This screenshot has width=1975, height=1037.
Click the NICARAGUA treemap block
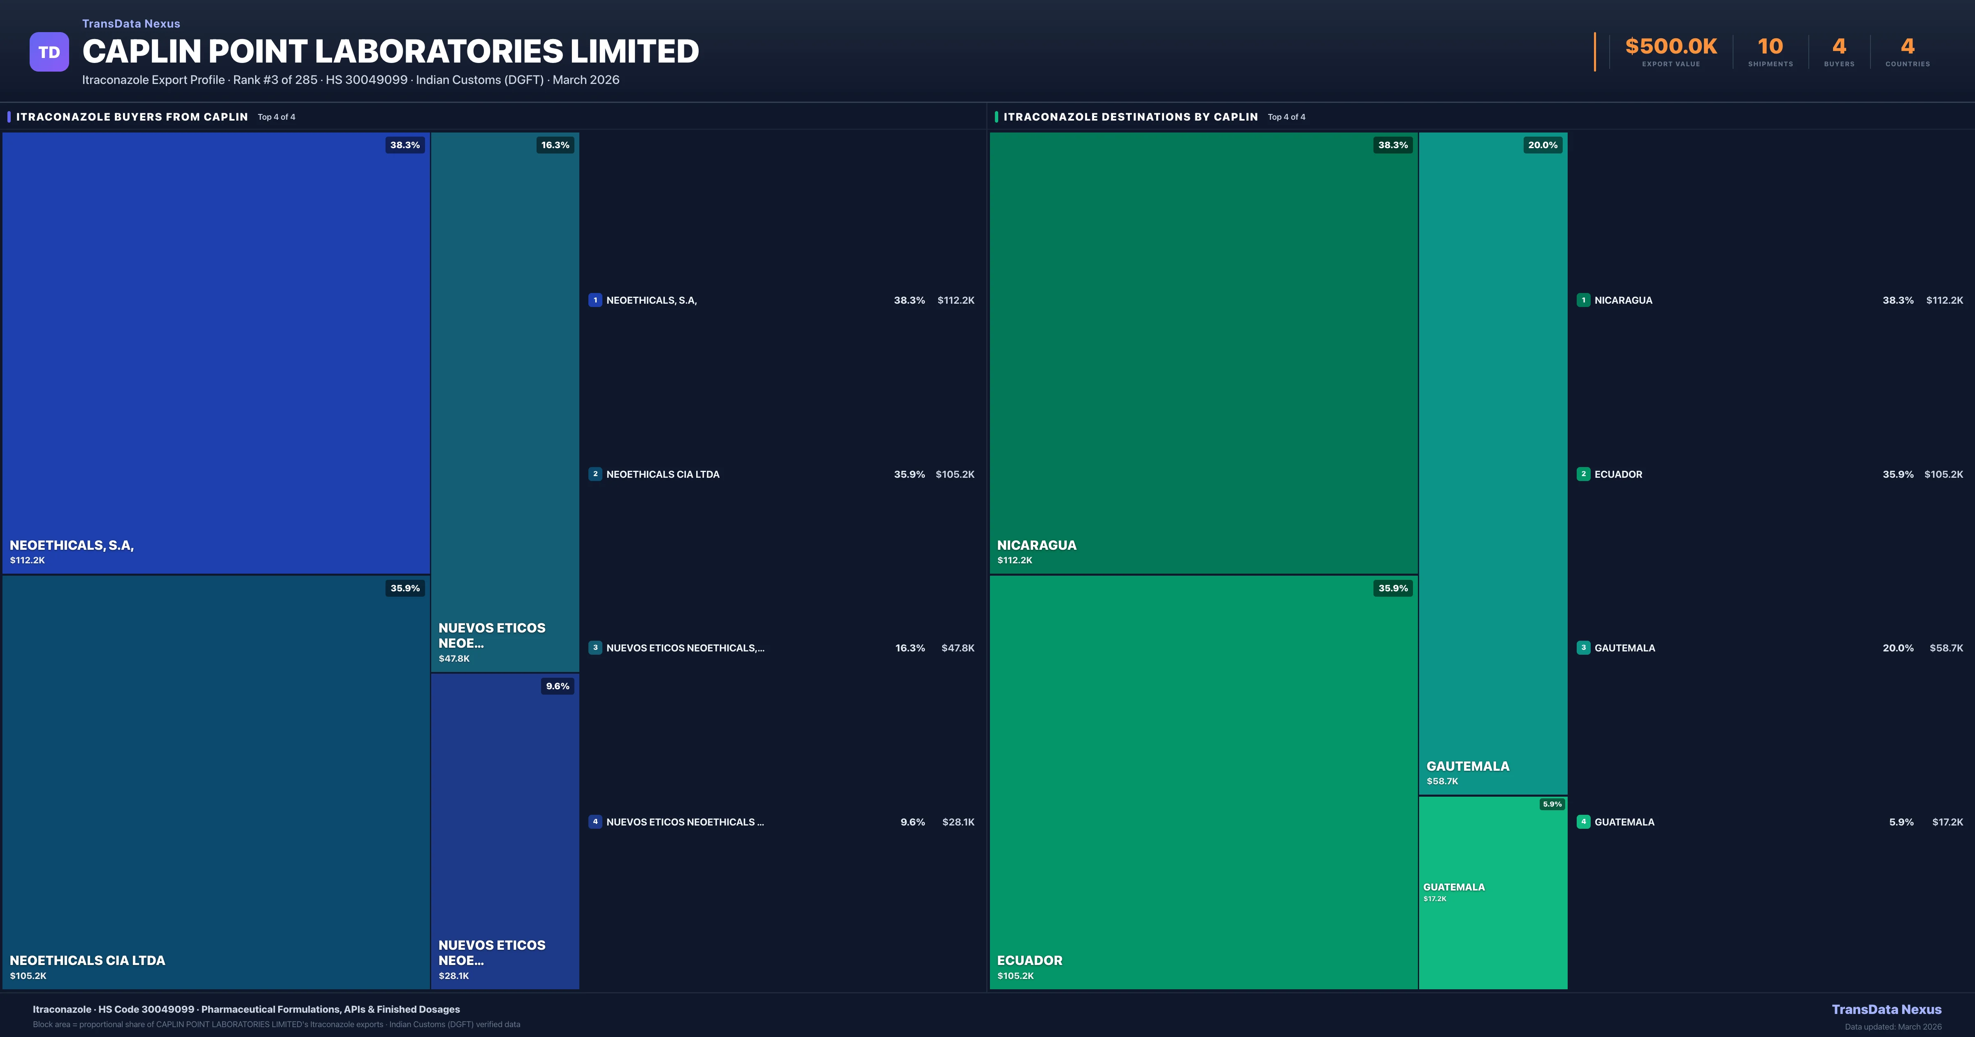pos(1203,353)
